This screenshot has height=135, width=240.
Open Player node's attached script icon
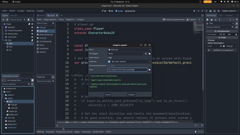coord(29,24)
